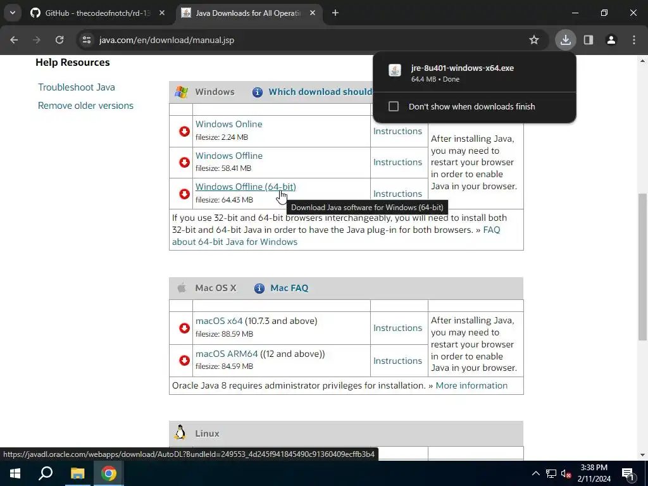Launch File Explorer from the taskbar
648x486 pixels.
click(77, 473)
